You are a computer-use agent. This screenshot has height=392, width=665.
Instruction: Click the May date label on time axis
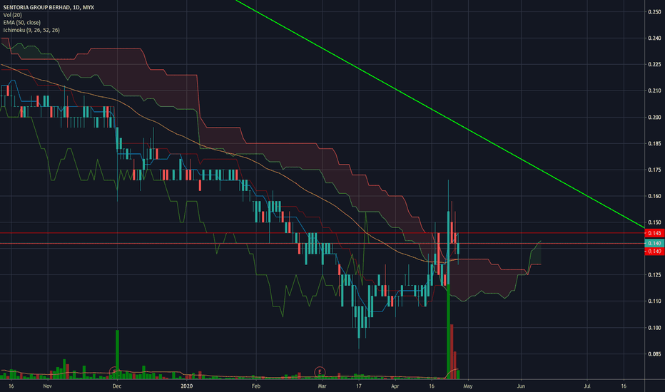[468, 386]
